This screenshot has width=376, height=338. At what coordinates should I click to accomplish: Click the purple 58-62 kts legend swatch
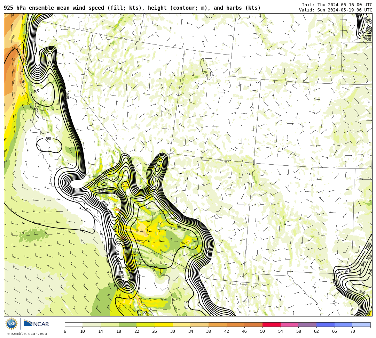point(307,324)
